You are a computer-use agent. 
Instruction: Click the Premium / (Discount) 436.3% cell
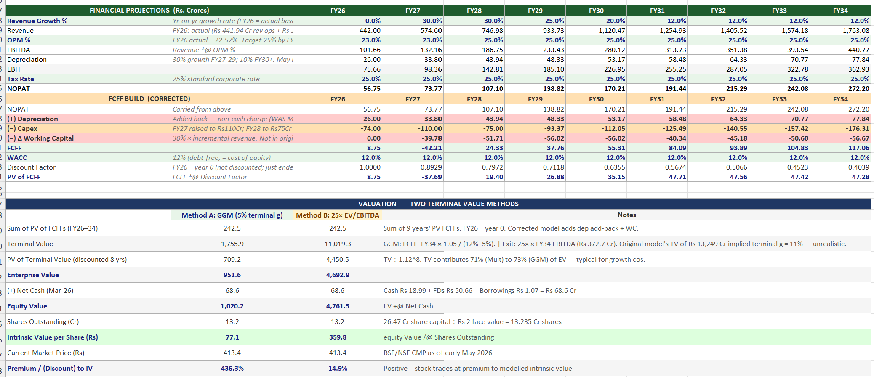pos(232,368)
